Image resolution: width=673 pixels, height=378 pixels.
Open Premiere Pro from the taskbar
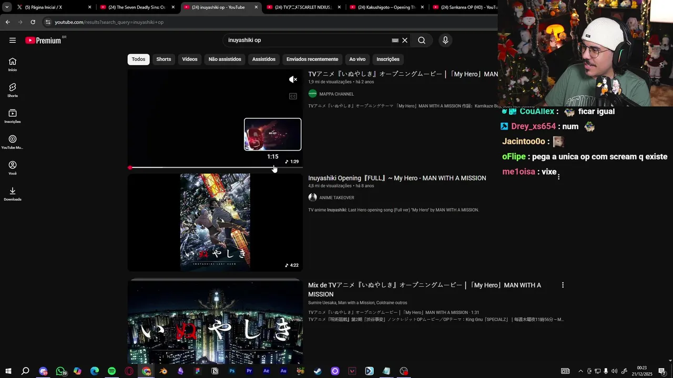(x=249, y=371)
